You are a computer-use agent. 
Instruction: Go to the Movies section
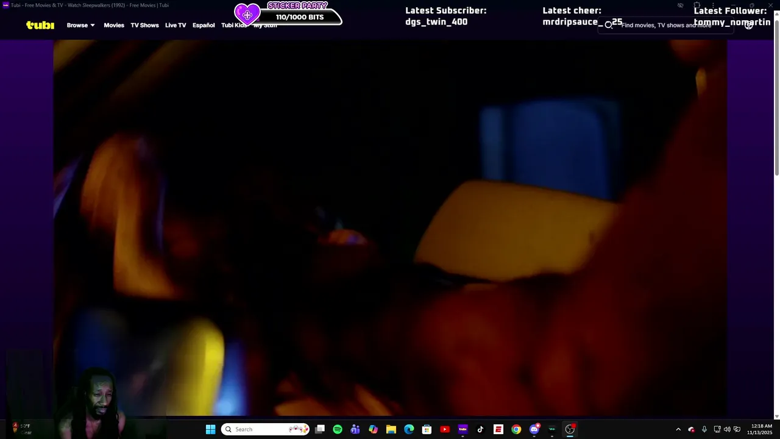(x=114, y=25)
